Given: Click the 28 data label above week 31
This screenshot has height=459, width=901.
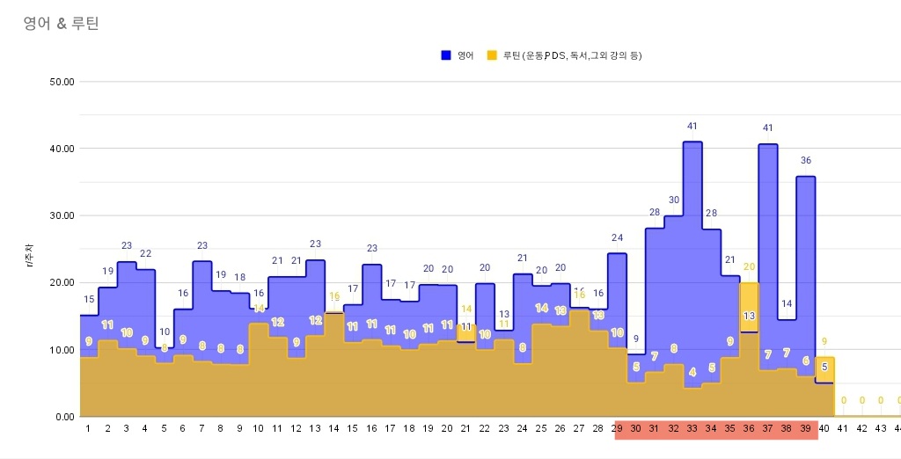Looking at the screenshot, I should coord(655,213).
